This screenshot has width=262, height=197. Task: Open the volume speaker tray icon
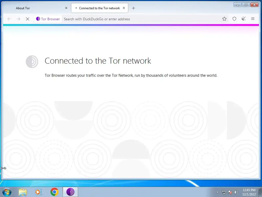[x=236, y=192]
